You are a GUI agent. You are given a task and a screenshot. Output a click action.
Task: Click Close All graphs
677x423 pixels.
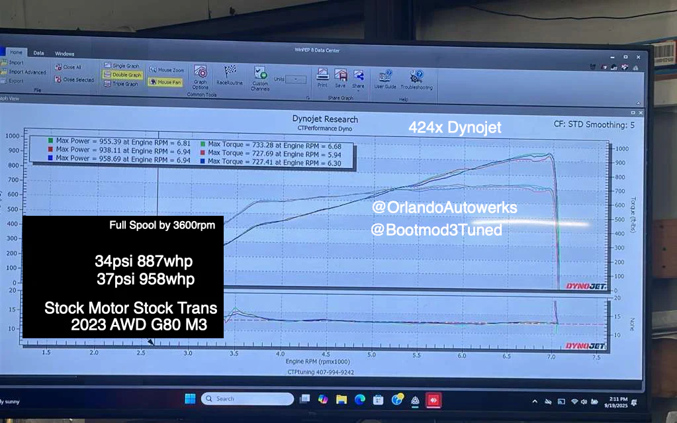(68, 68)
